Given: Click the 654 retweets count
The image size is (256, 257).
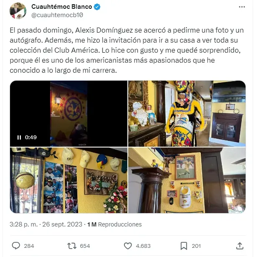Looking at the screenshot, I should pos(85,246).
